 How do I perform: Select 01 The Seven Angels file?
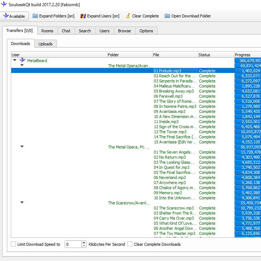(175, 152)
